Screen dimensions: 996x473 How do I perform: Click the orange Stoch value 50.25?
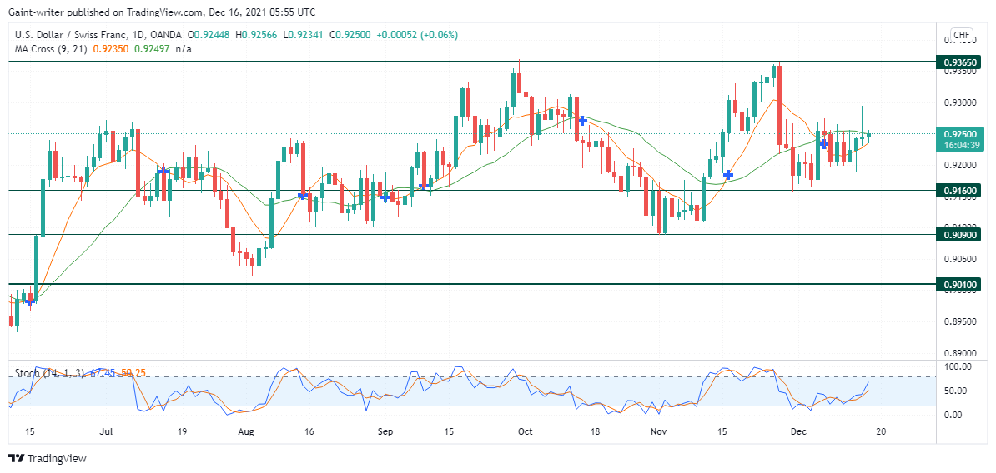coord(133,373)
